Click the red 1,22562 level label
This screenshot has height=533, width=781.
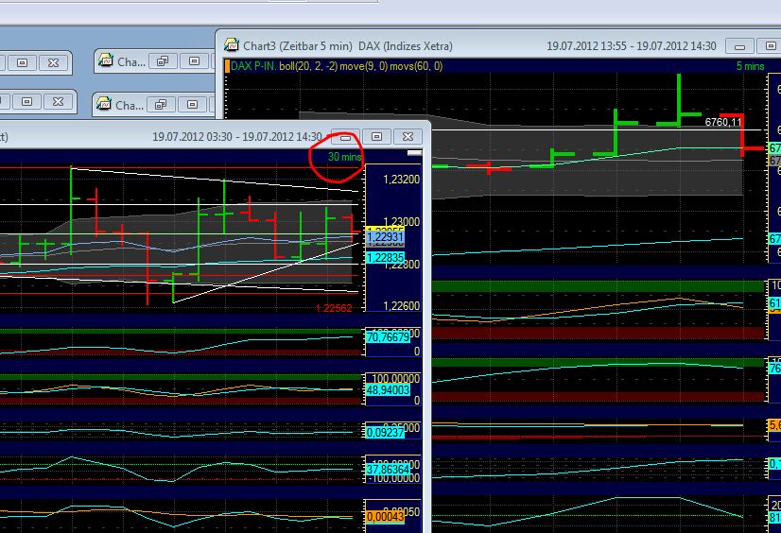pos(334,308)
